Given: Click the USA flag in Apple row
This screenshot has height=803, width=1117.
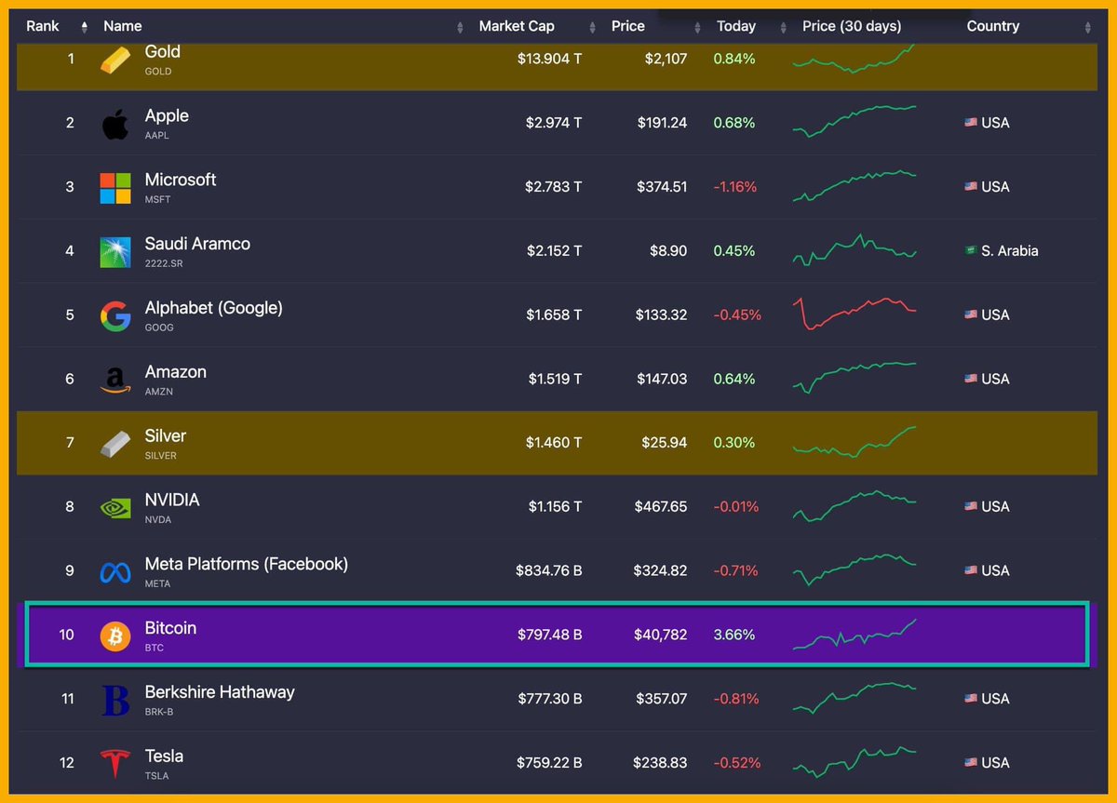Looking at the screenshot, I should click(971, 123).
